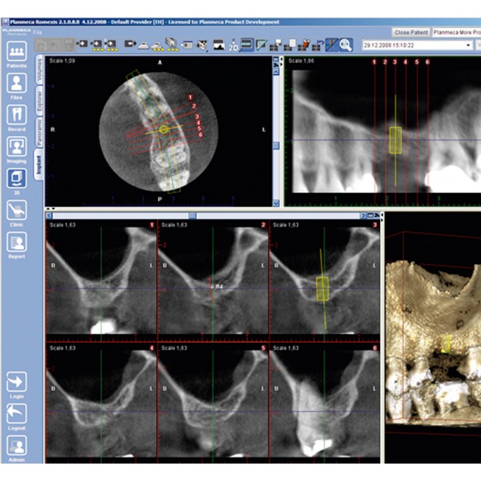
Task: Toggle the measurement line tool beside magnifier
Action: pyautogui.click(x=331, y=44)
